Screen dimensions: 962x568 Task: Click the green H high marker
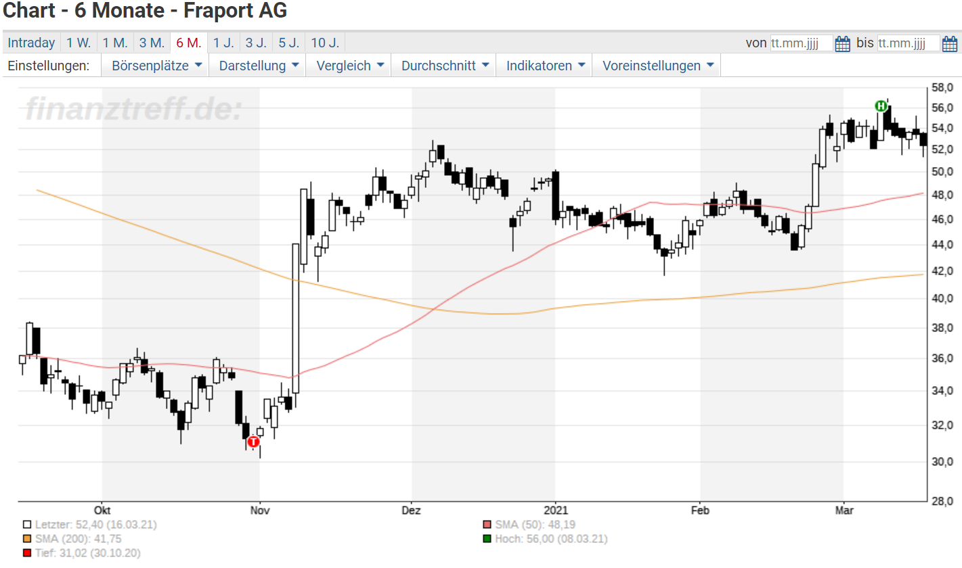pyautogui.click(x=881, y=105)
